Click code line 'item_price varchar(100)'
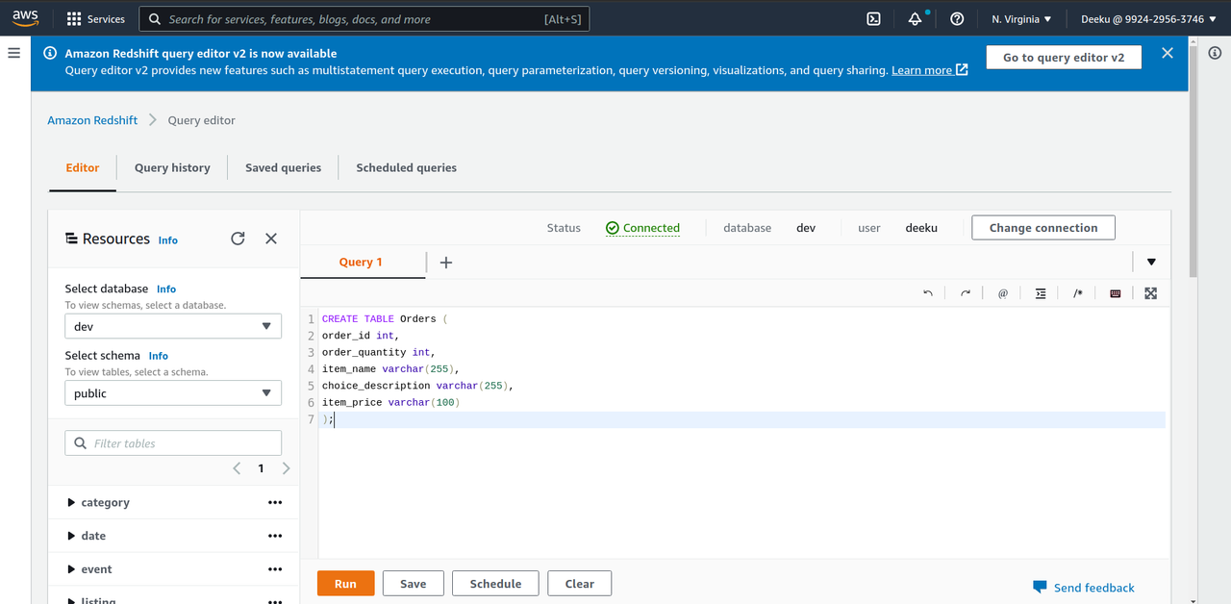Image resolution: width=1231 pixels, height=604 pixels. [x=391, y=403]
